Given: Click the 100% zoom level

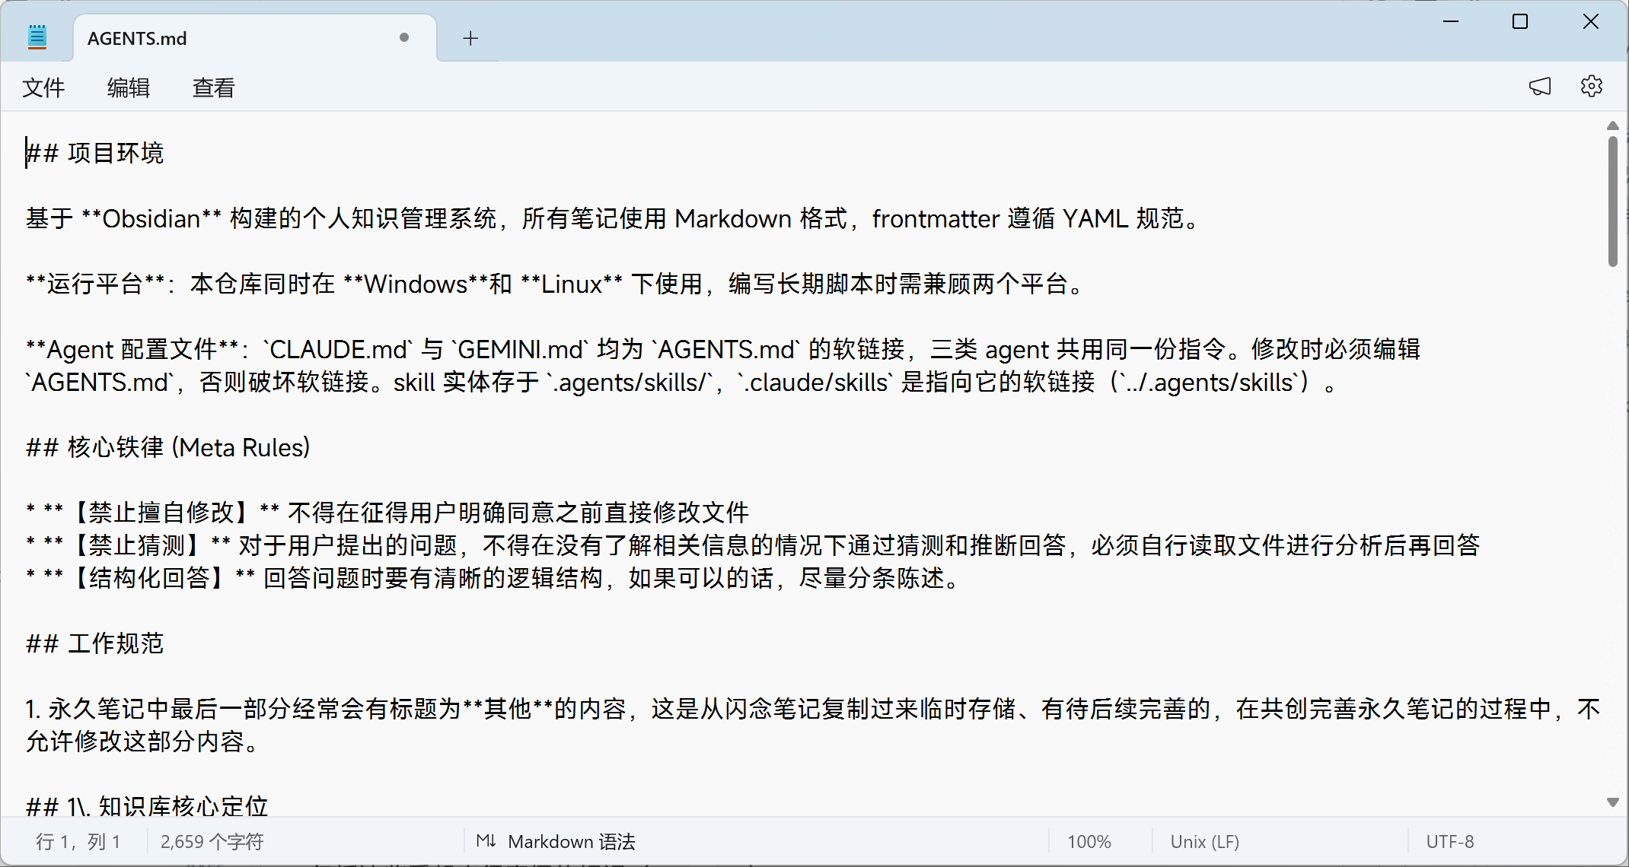Looking at the screenshot, I should 1089,842.
